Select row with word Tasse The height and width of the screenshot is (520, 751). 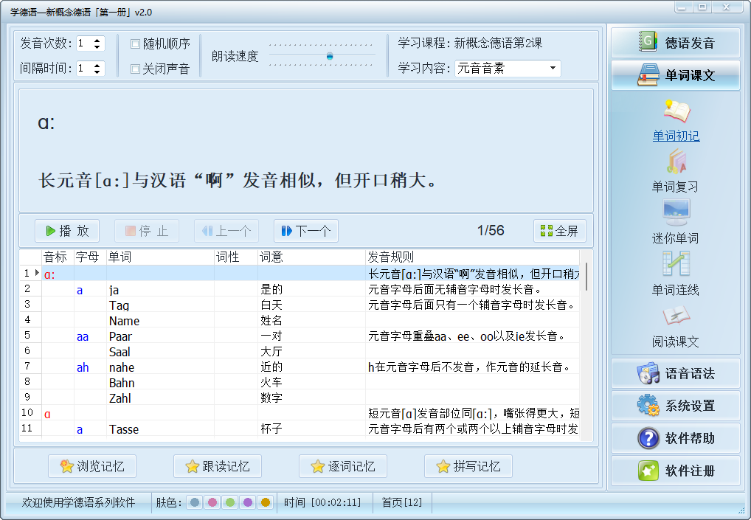300,429
